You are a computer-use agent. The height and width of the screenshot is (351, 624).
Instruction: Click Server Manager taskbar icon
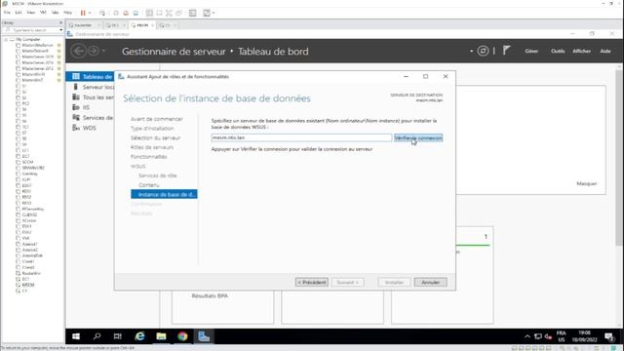[204, 336]
